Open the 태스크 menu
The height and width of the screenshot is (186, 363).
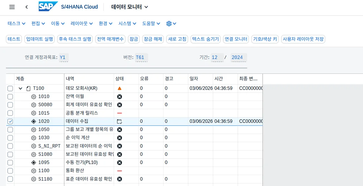click(17, 23)
